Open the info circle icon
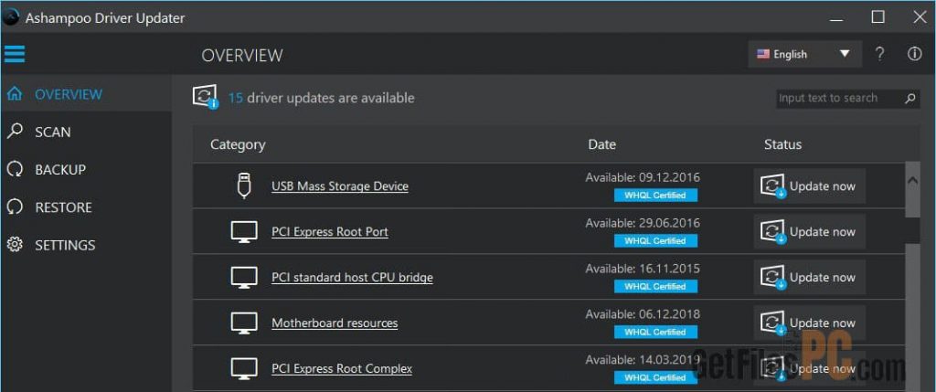The image size is (936, 392). click(914, 54)
